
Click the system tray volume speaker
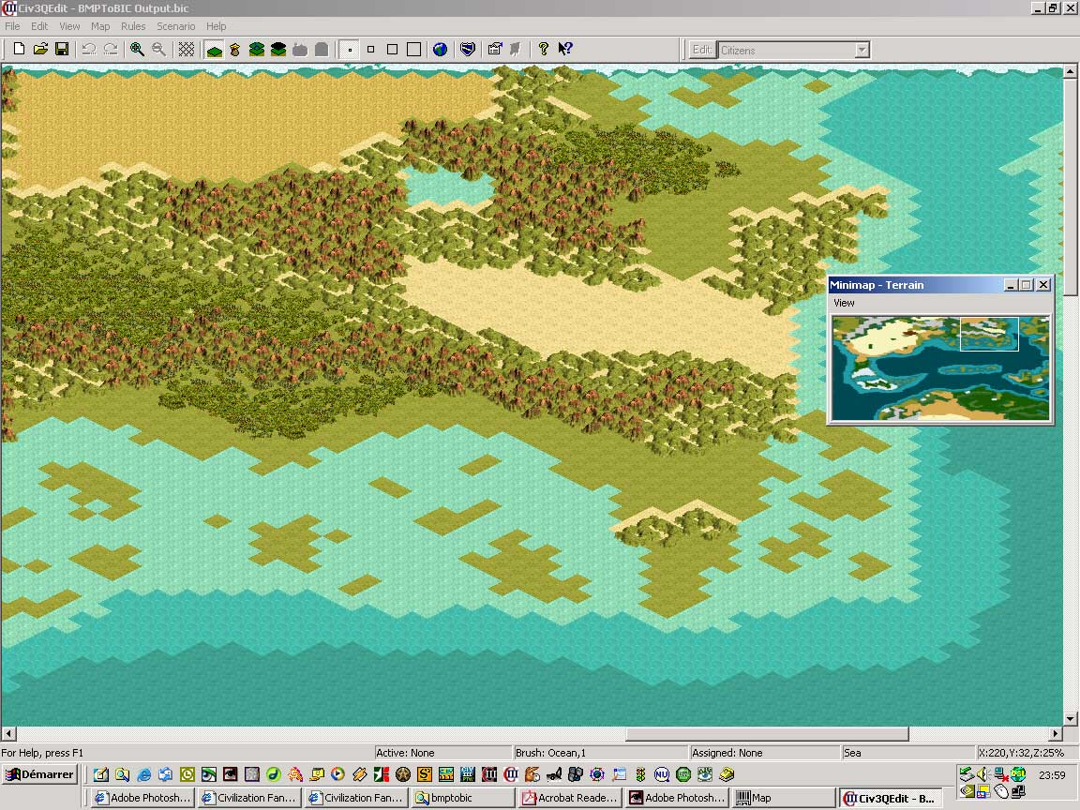[982, 774]
